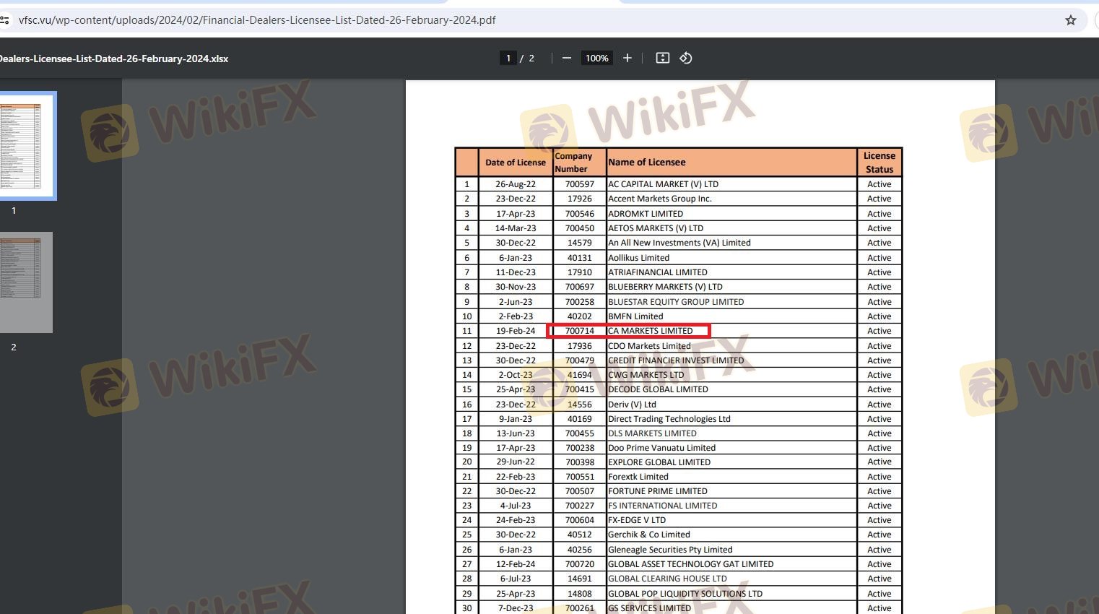Bookmark this page with the star icon
The image size is (1099, 614).
[x=1070, y=20]
